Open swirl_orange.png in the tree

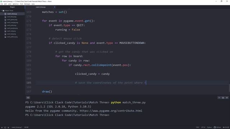tap(13, 23)
